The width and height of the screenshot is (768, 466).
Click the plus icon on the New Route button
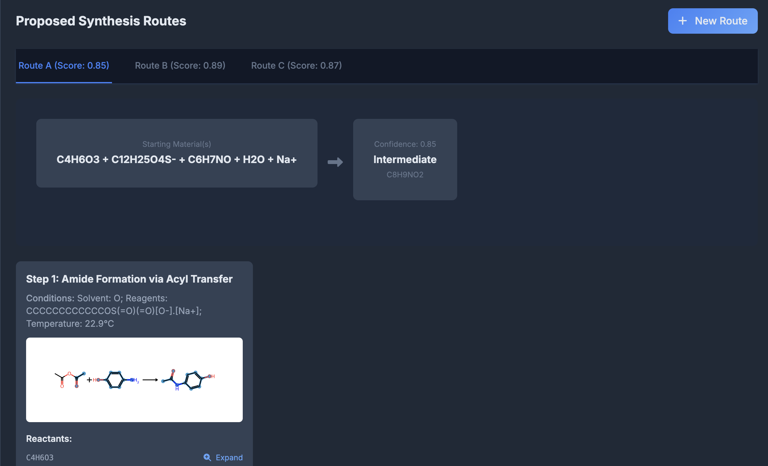point(682,21)
